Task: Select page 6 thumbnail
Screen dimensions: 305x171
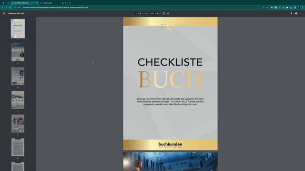Action: (18, 147)
